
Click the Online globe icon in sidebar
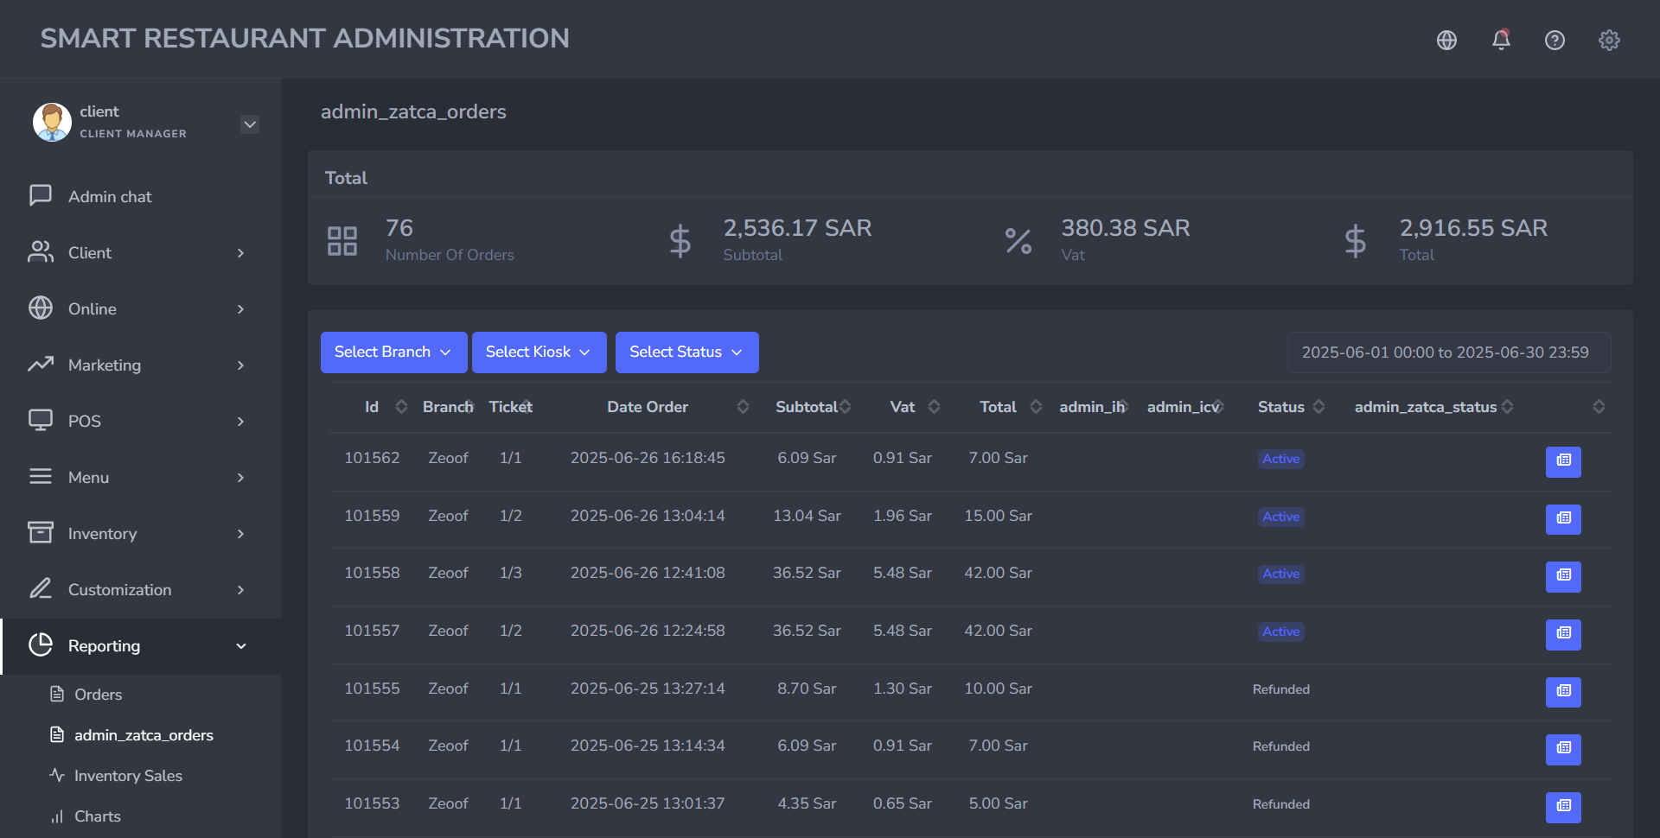click(x=41, y=308)
